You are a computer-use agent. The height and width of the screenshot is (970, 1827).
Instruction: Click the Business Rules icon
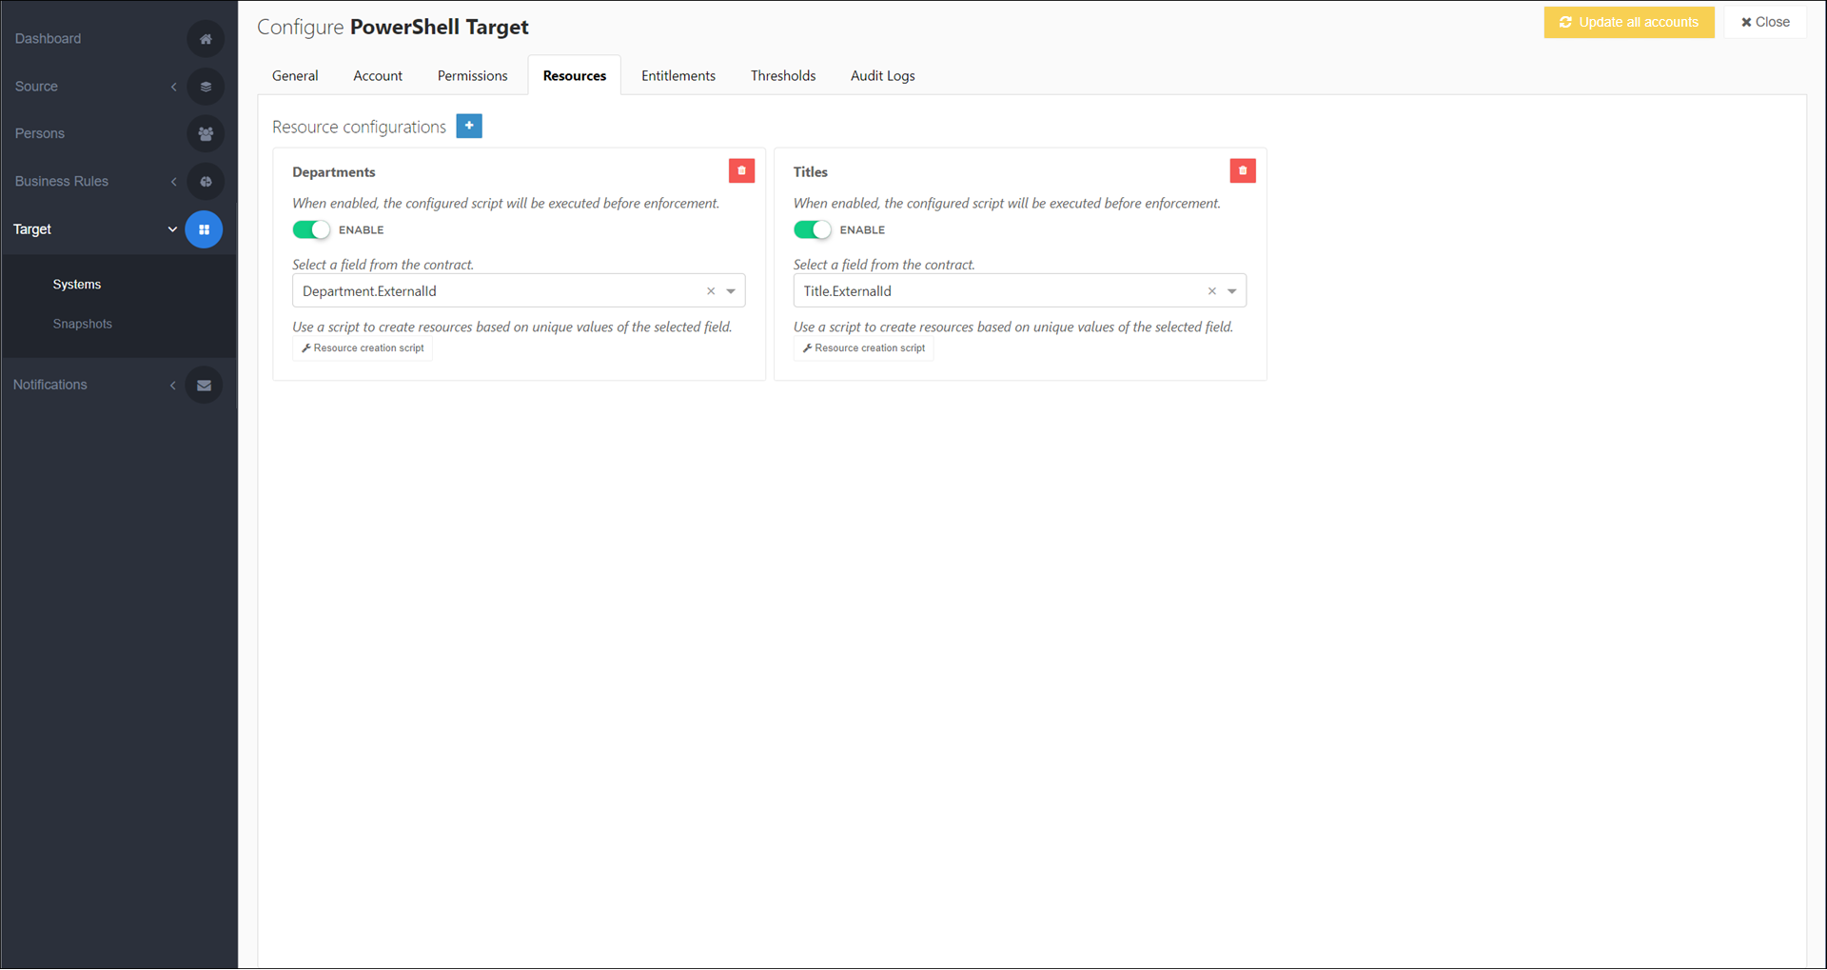click(x=206, y=182)
